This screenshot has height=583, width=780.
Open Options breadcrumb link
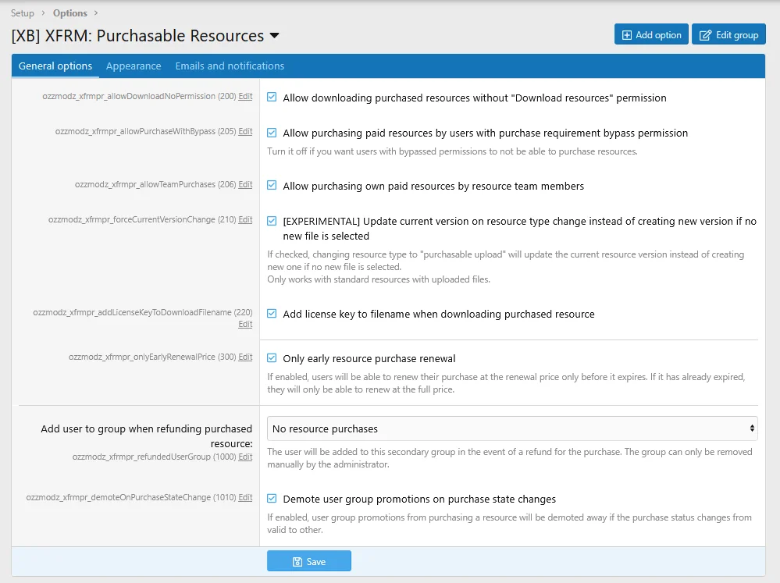(70, 13)
